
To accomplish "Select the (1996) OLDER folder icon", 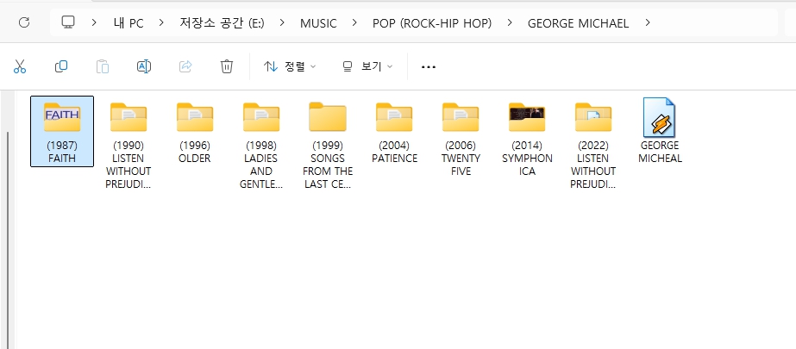I will [195, 117].
